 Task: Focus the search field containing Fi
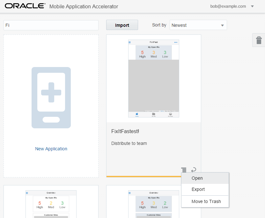click(51, 25)
